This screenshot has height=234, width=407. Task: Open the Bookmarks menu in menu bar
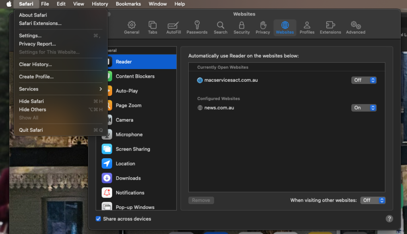[x=128, y=4]
